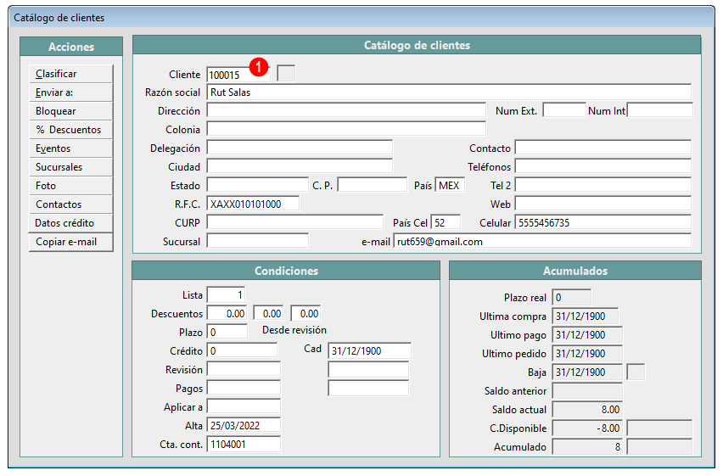
Task: Focus the Cliente number field
Action: point(238,75)
